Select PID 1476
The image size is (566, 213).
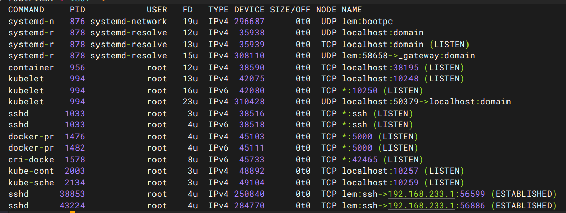75,136
